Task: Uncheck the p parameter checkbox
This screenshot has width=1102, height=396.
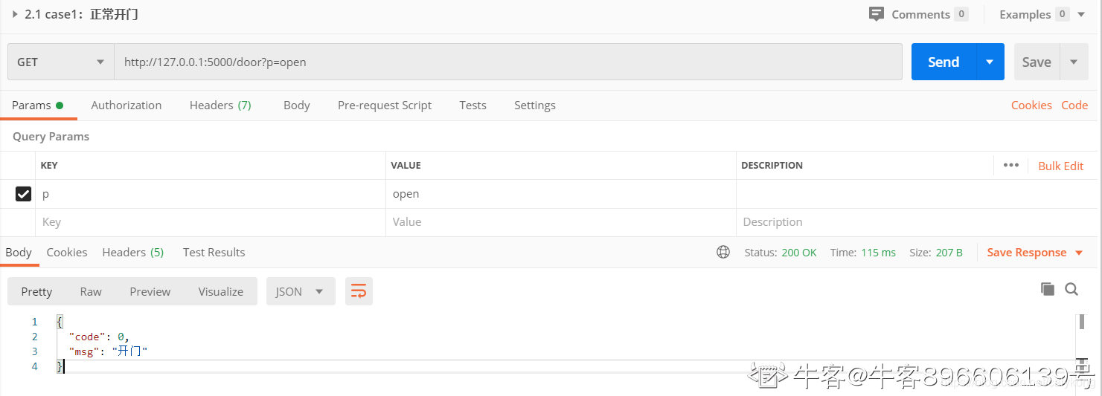Action: [24, 194]
